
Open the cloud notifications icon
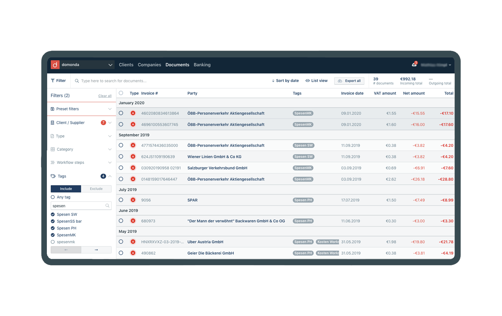[x=414, y=65]
